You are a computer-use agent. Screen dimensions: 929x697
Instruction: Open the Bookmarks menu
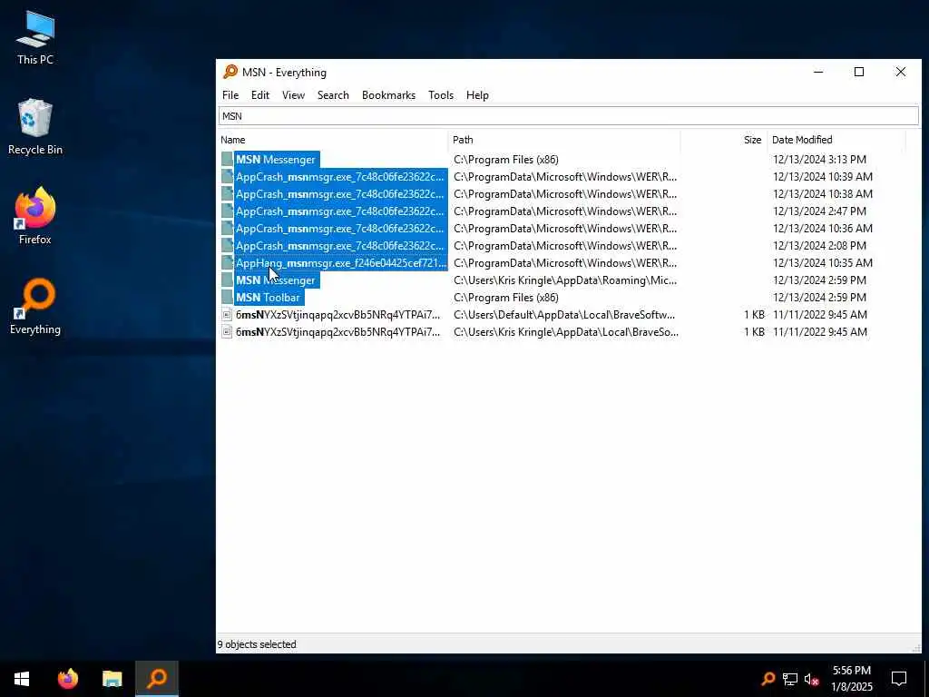388,95
